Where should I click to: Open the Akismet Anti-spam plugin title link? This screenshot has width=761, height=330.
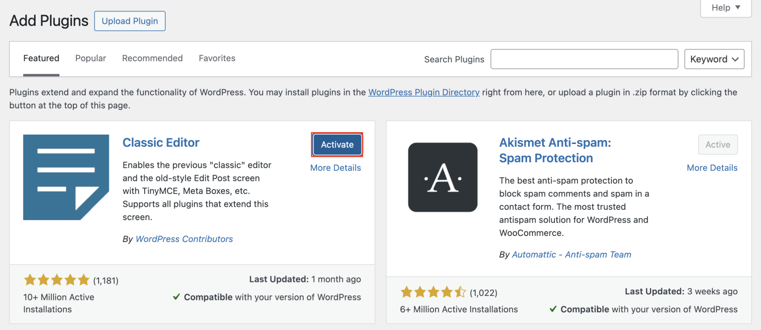coord(555,150)
